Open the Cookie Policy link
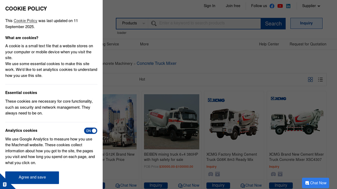 tap(25, 21)
